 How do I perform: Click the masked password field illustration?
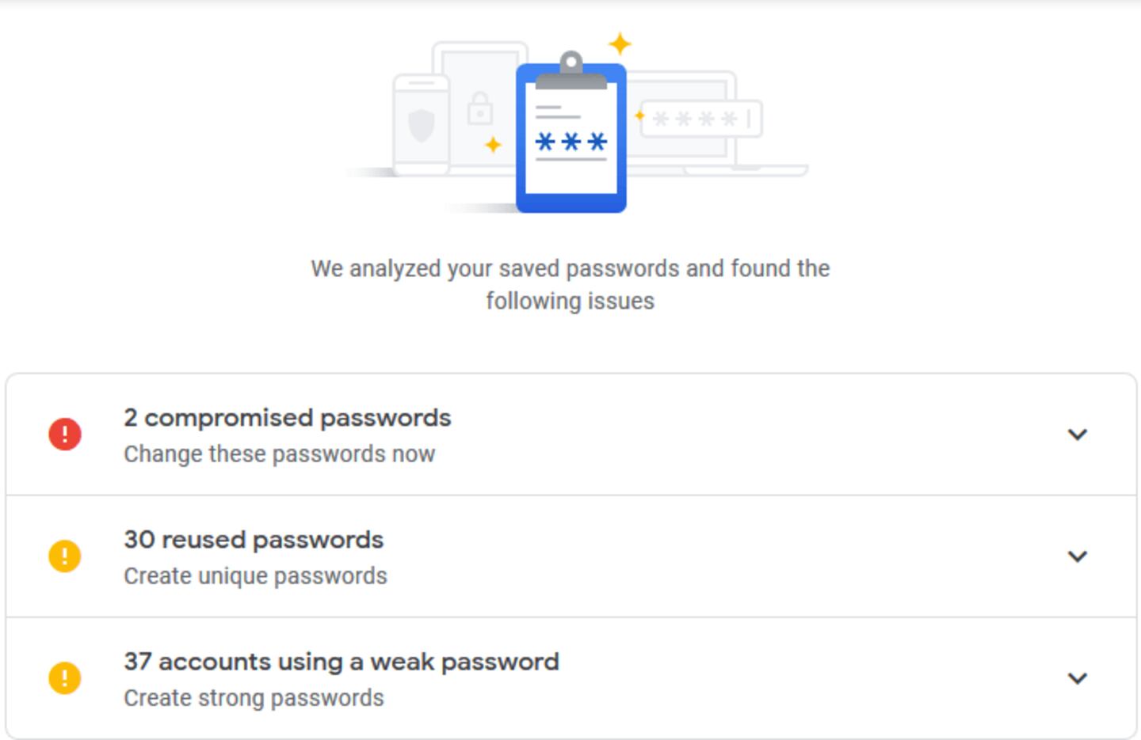pos(701,120)
